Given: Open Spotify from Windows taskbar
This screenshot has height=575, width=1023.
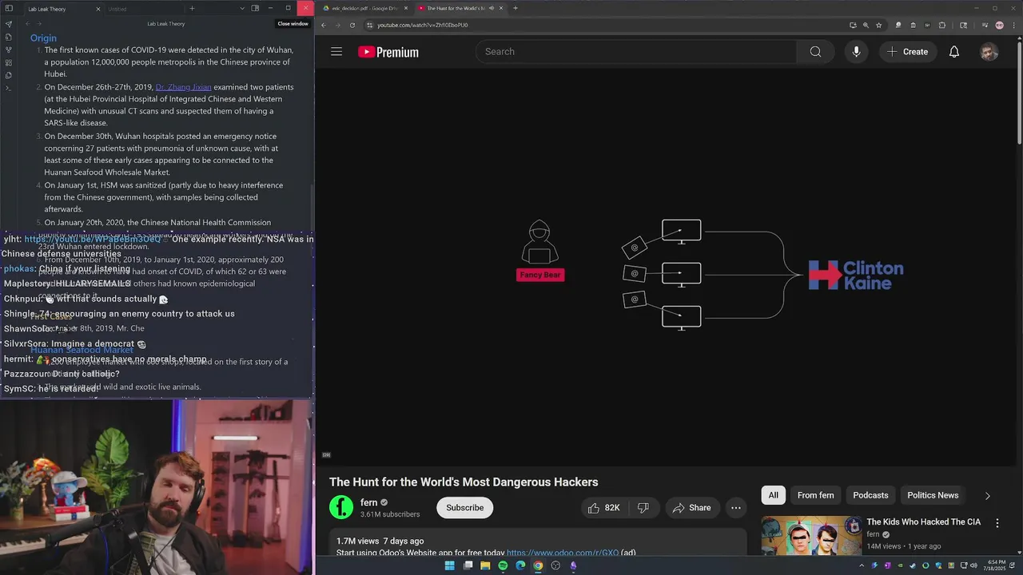Looking at the screenshot, I should pos(503,565).
